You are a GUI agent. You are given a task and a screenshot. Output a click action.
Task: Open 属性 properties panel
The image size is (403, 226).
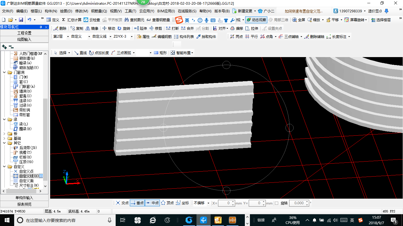(x=143, y=37)
